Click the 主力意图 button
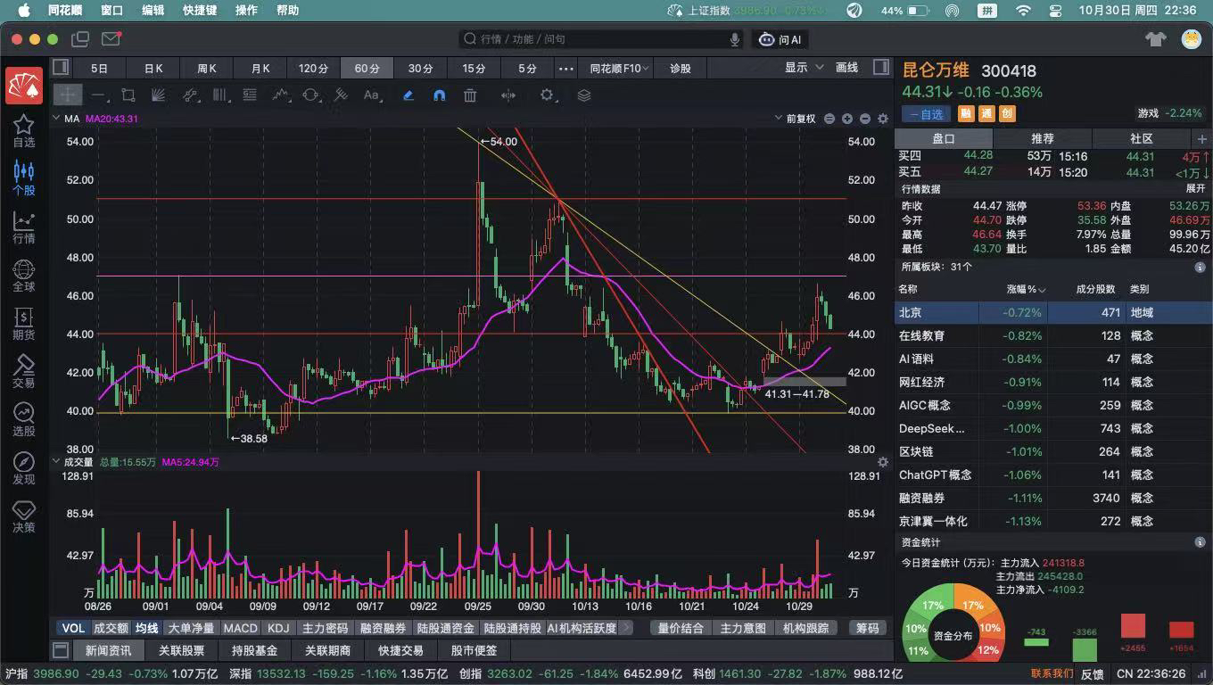Screen dimensions: 1213x685 (743, 628)
